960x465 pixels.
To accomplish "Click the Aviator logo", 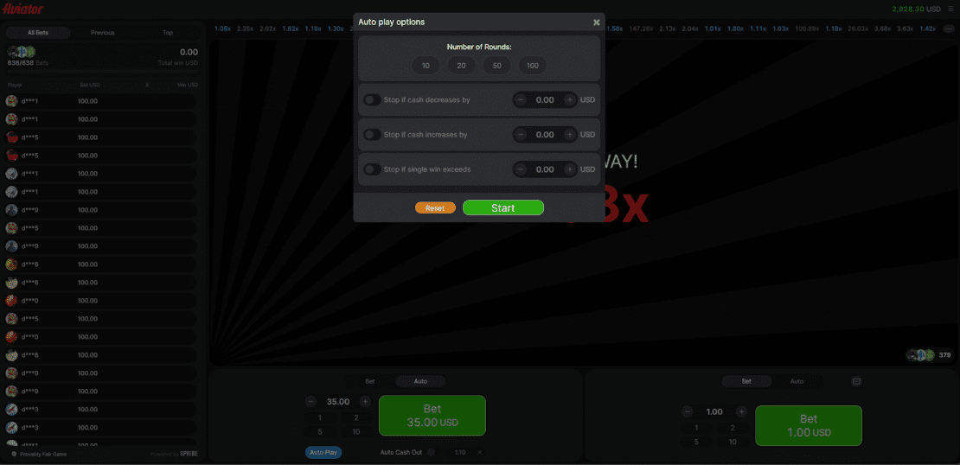I will pos(22,9).
